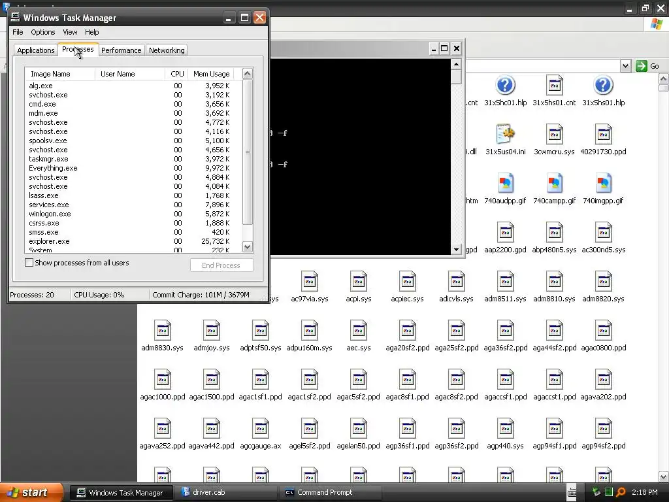Select the explorer.exe process row

click(x=133, y=241)
